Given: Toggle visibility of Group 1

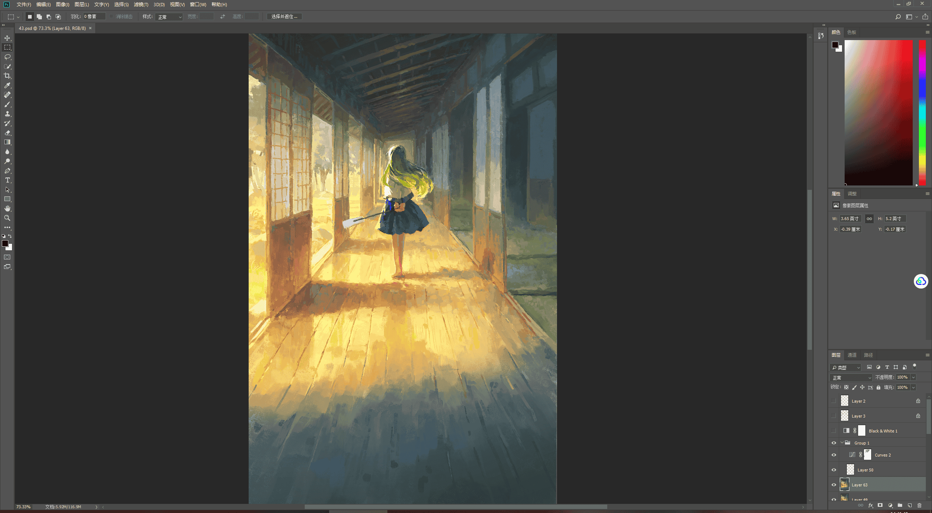Looking at the screenshot, I should [834, 443].
